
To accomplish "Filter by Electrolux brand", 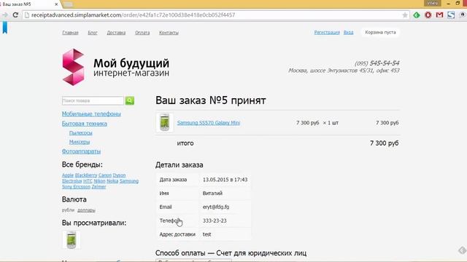I will [x=72, y=181].
